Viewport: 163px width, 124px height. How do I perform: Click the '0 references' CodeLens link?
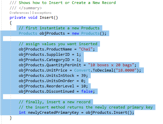point(19,13)
